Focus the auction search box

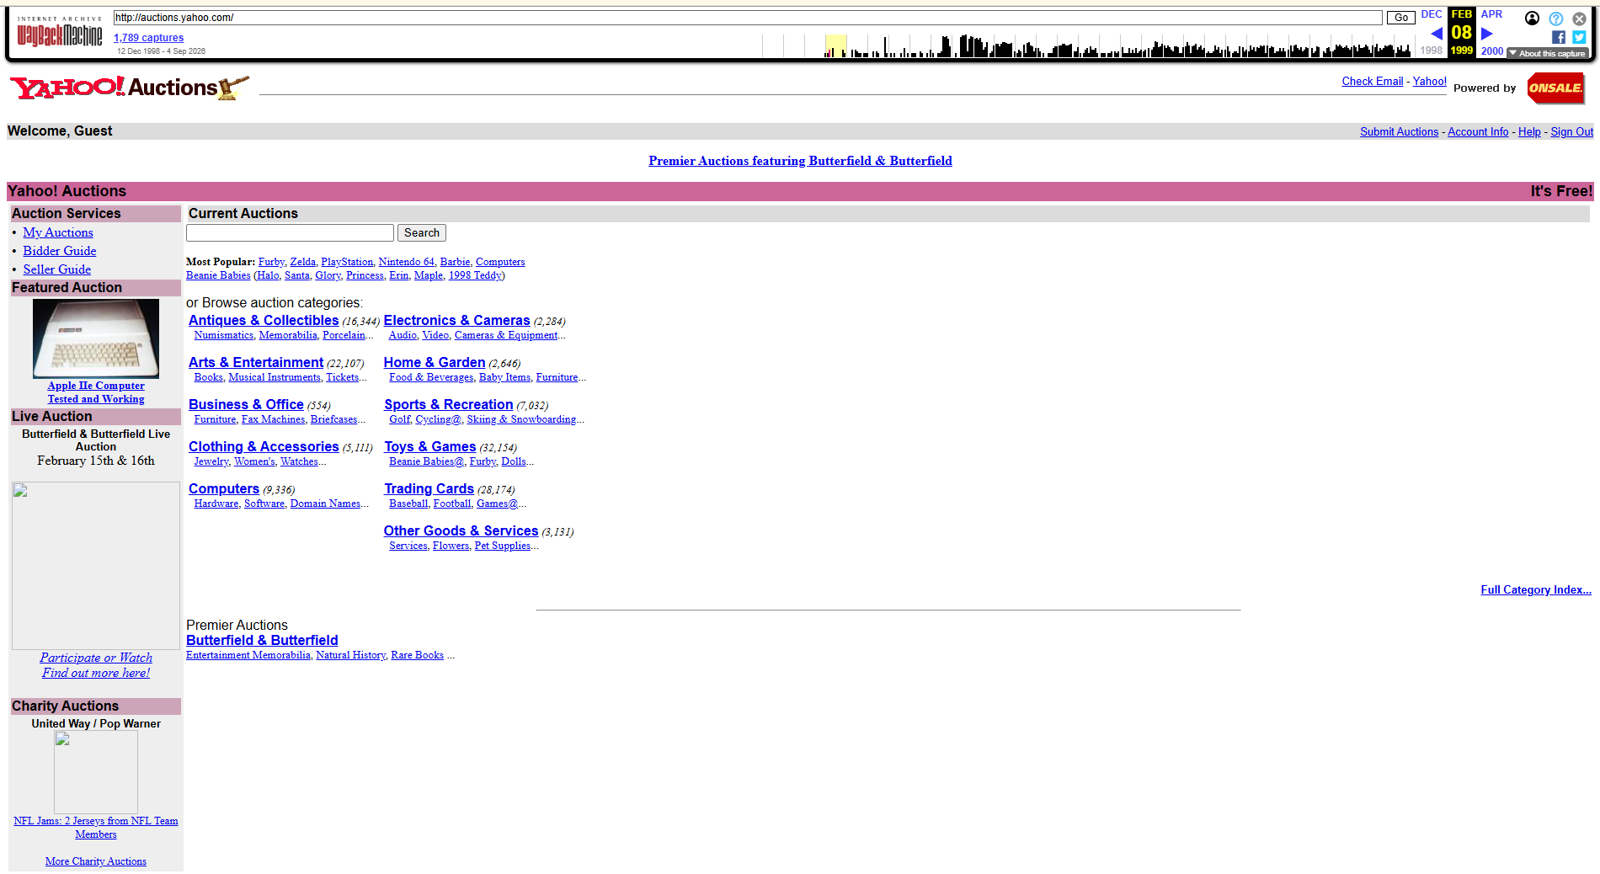point(290,233)
